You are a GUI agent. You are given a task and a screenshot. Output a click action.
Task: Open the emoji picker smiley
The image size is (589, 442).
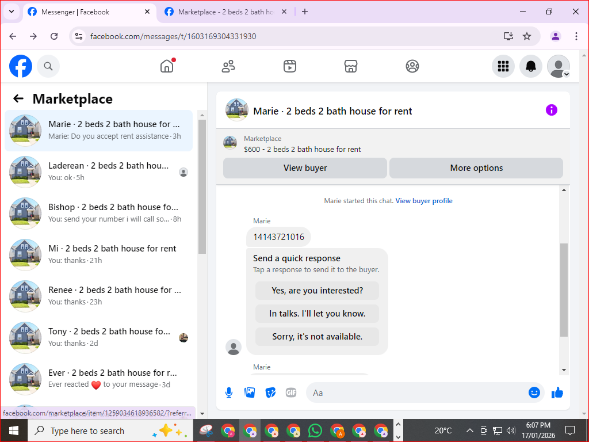pyautogui.click(x=534, y=393)
